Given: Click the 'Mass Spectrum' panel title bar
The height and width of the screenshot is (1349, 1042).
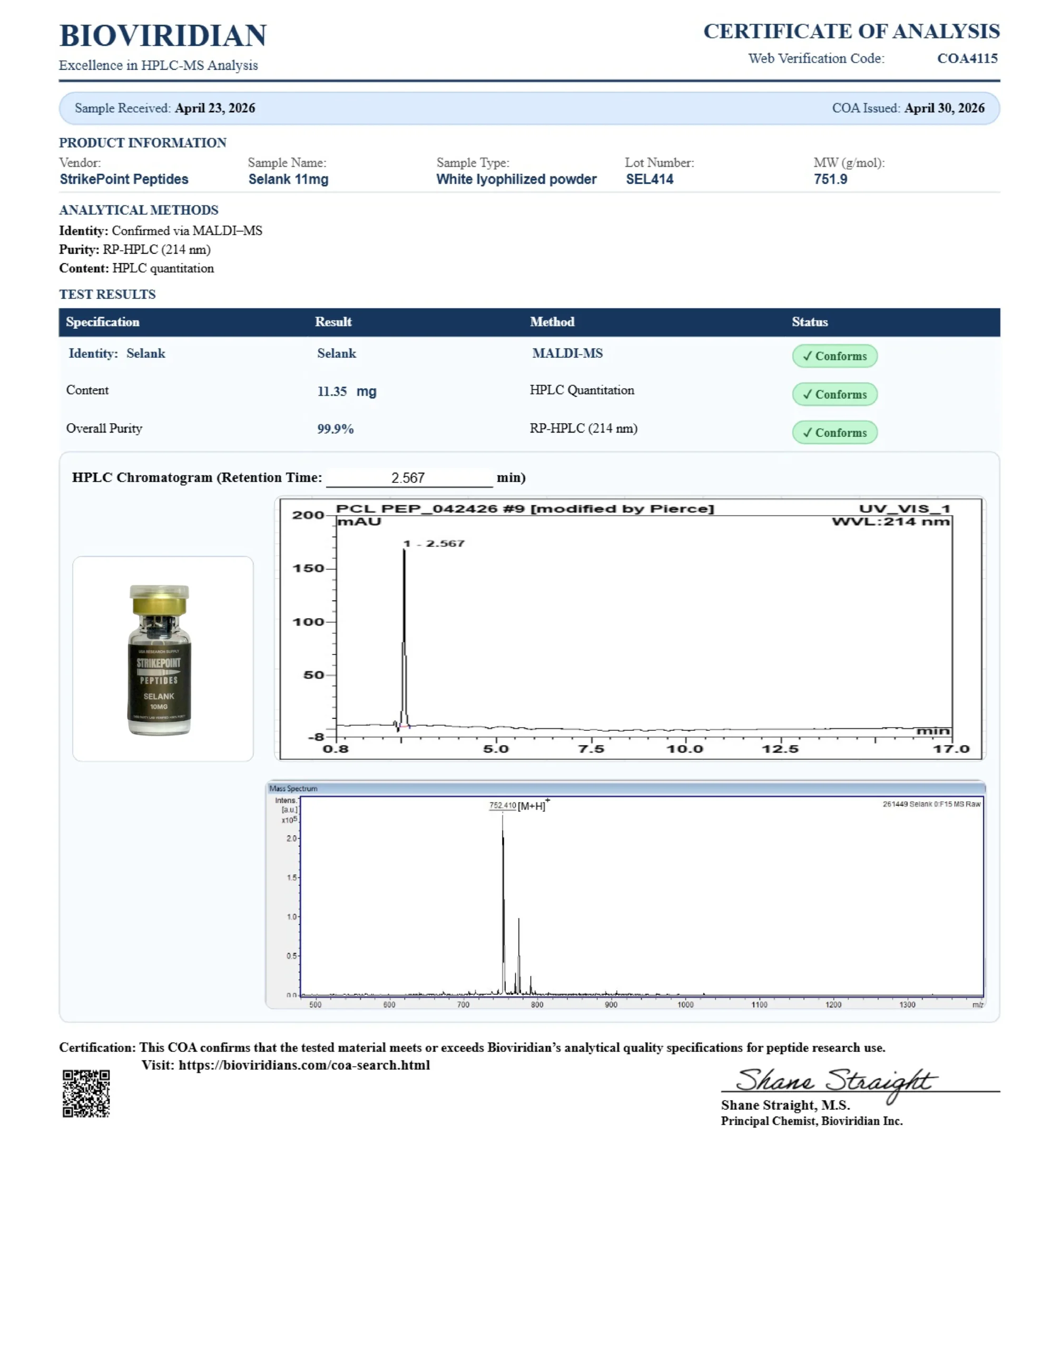Looking at the screenshot, I should (626, 788).
